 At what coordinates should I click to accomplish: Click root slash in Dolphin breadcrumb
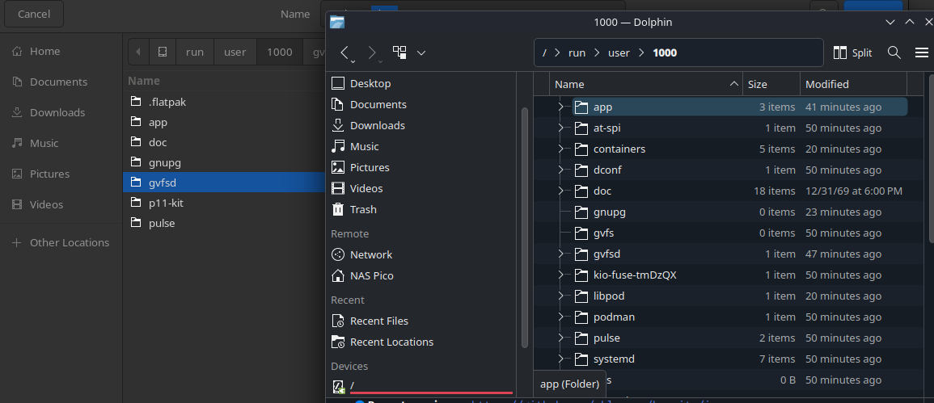tap(544, 53)
